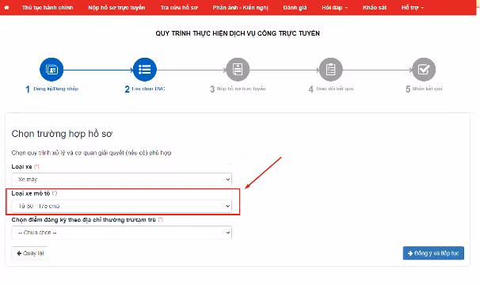Open the registration point dropdown Chưa chọn

pos(121,233)
